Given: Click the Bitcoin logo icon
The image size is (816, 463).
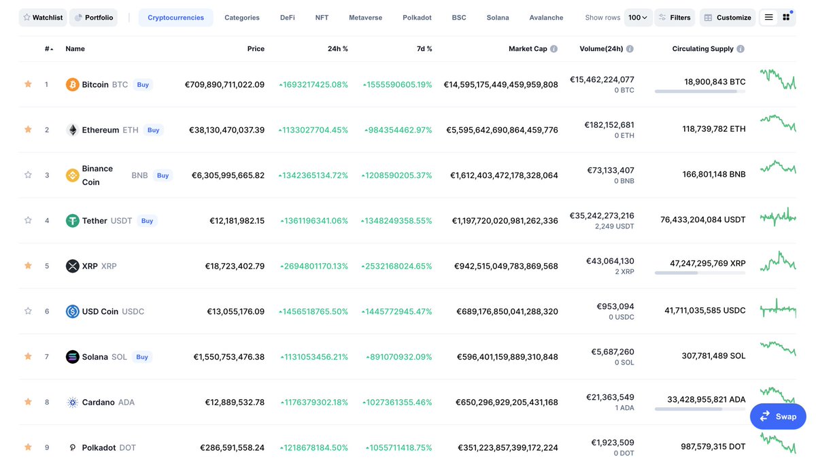Looking at the screenshot, I should point(72,84).
